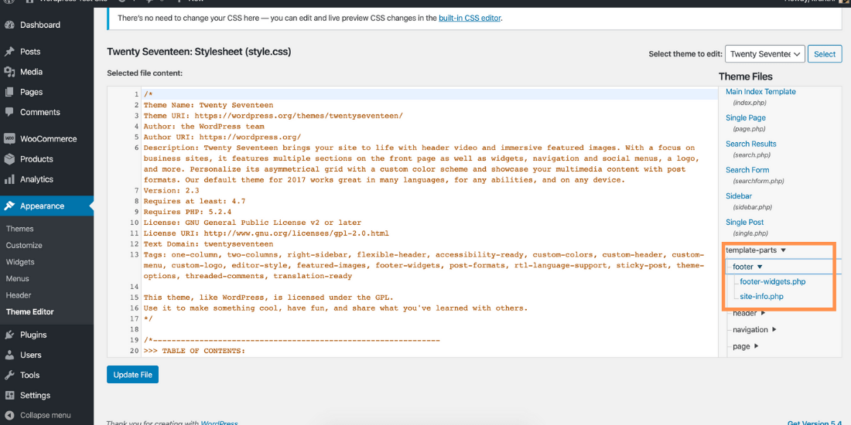Open the Header submenu link
This screenshot has width=851, height=425.
[x=19, y=295]
